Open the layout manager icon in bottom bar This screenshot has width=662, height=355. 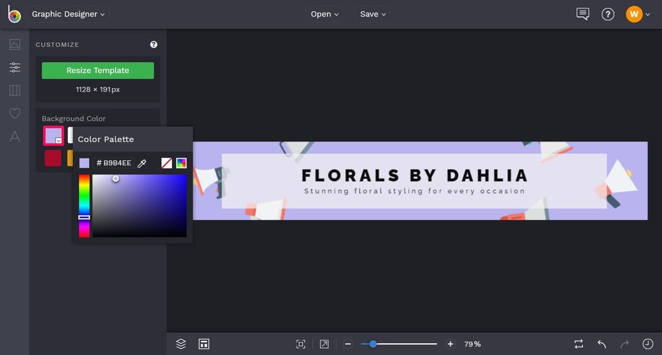(204, 344)
